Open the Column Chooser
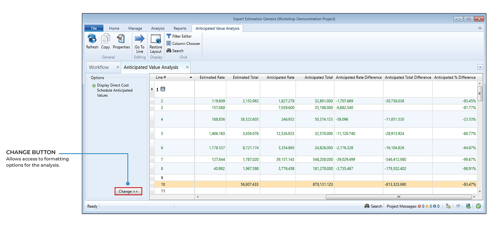Image resolution: width=497 pixels, height=226 pixels. 183,44
